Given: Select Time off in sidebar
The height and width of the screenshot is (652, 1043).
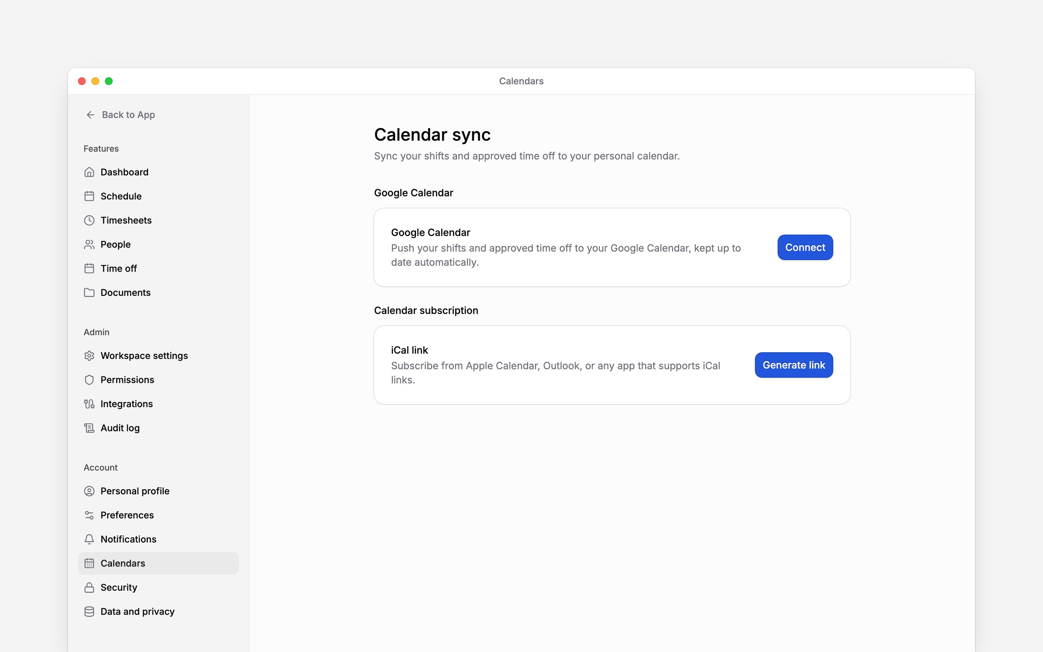Looking at the screenshot, I should tap(158, 269).
